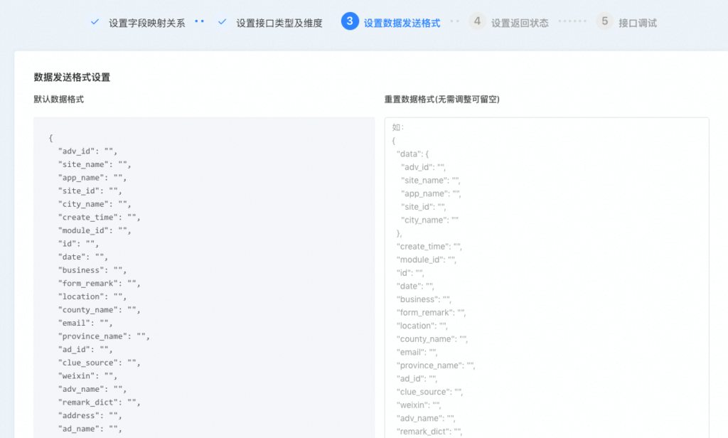Viewport: 728px width, 438px height.
Task: Click "province_name" line in default format block
Action: (x=104, y=336)
